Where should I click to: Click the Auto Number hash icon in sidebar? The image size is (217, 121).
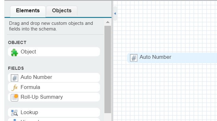click(x=14, y=78)
